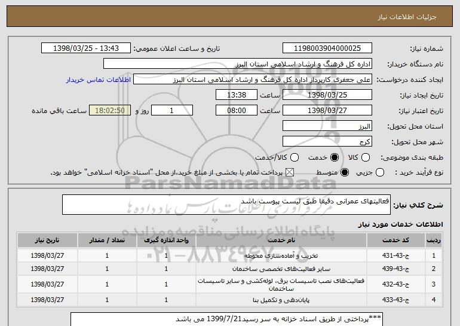Click the تاریخ نیاز column header
The height and width of the screenshot is (326, 460).
[47, 240]
